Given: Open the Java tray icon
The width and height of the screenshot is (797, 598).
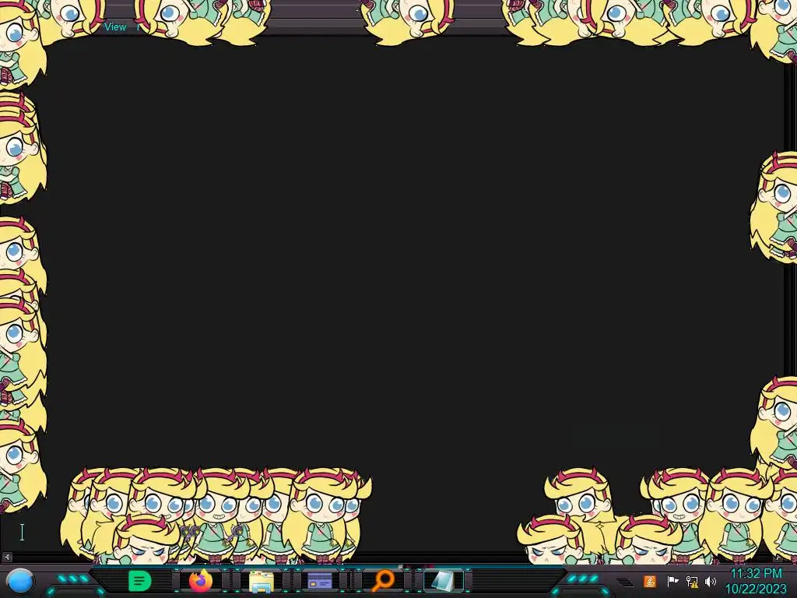Looking at the screenshot, I should [650, 581].
